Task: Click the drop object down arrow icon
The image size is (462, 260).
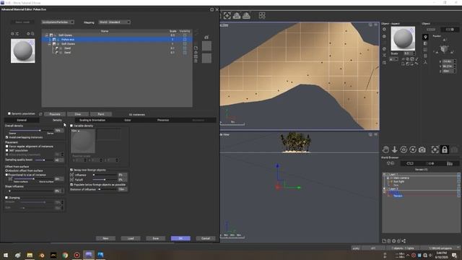Action: pos(395,149)
